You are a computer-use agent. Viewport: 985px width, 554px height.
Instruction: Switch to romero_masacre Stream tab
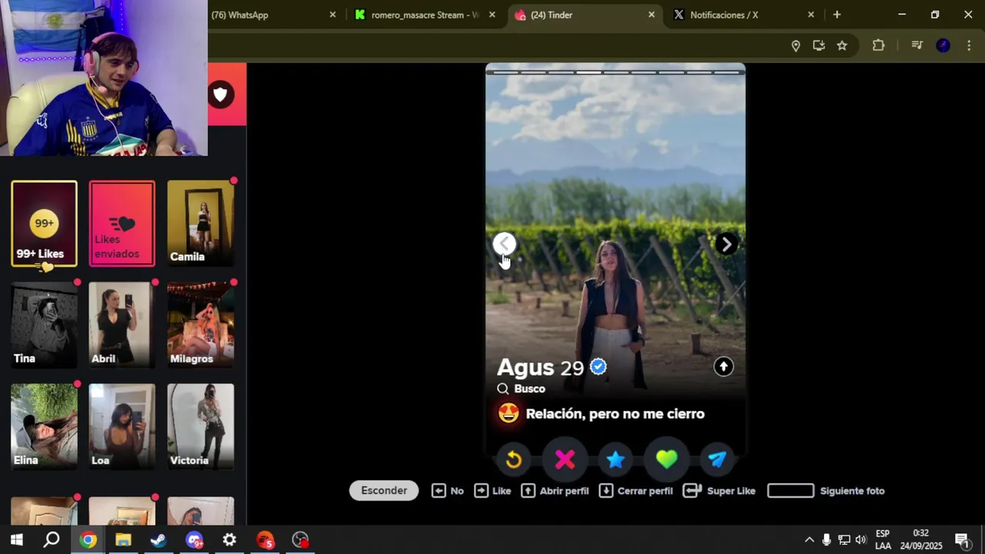click(423, 15)
